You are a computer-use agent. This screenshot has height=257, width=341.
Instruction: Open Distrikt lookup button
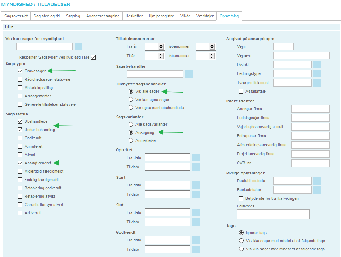pos(317,65)
